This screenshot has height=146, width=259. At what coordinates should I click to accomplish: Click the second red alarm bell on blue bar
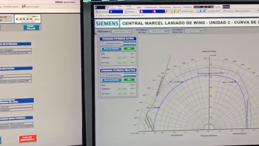154,11
